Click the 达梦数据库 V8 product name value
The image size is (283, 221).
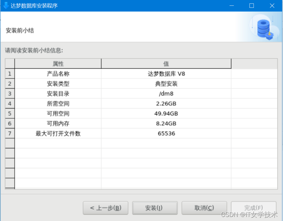[x=166, y=74]
